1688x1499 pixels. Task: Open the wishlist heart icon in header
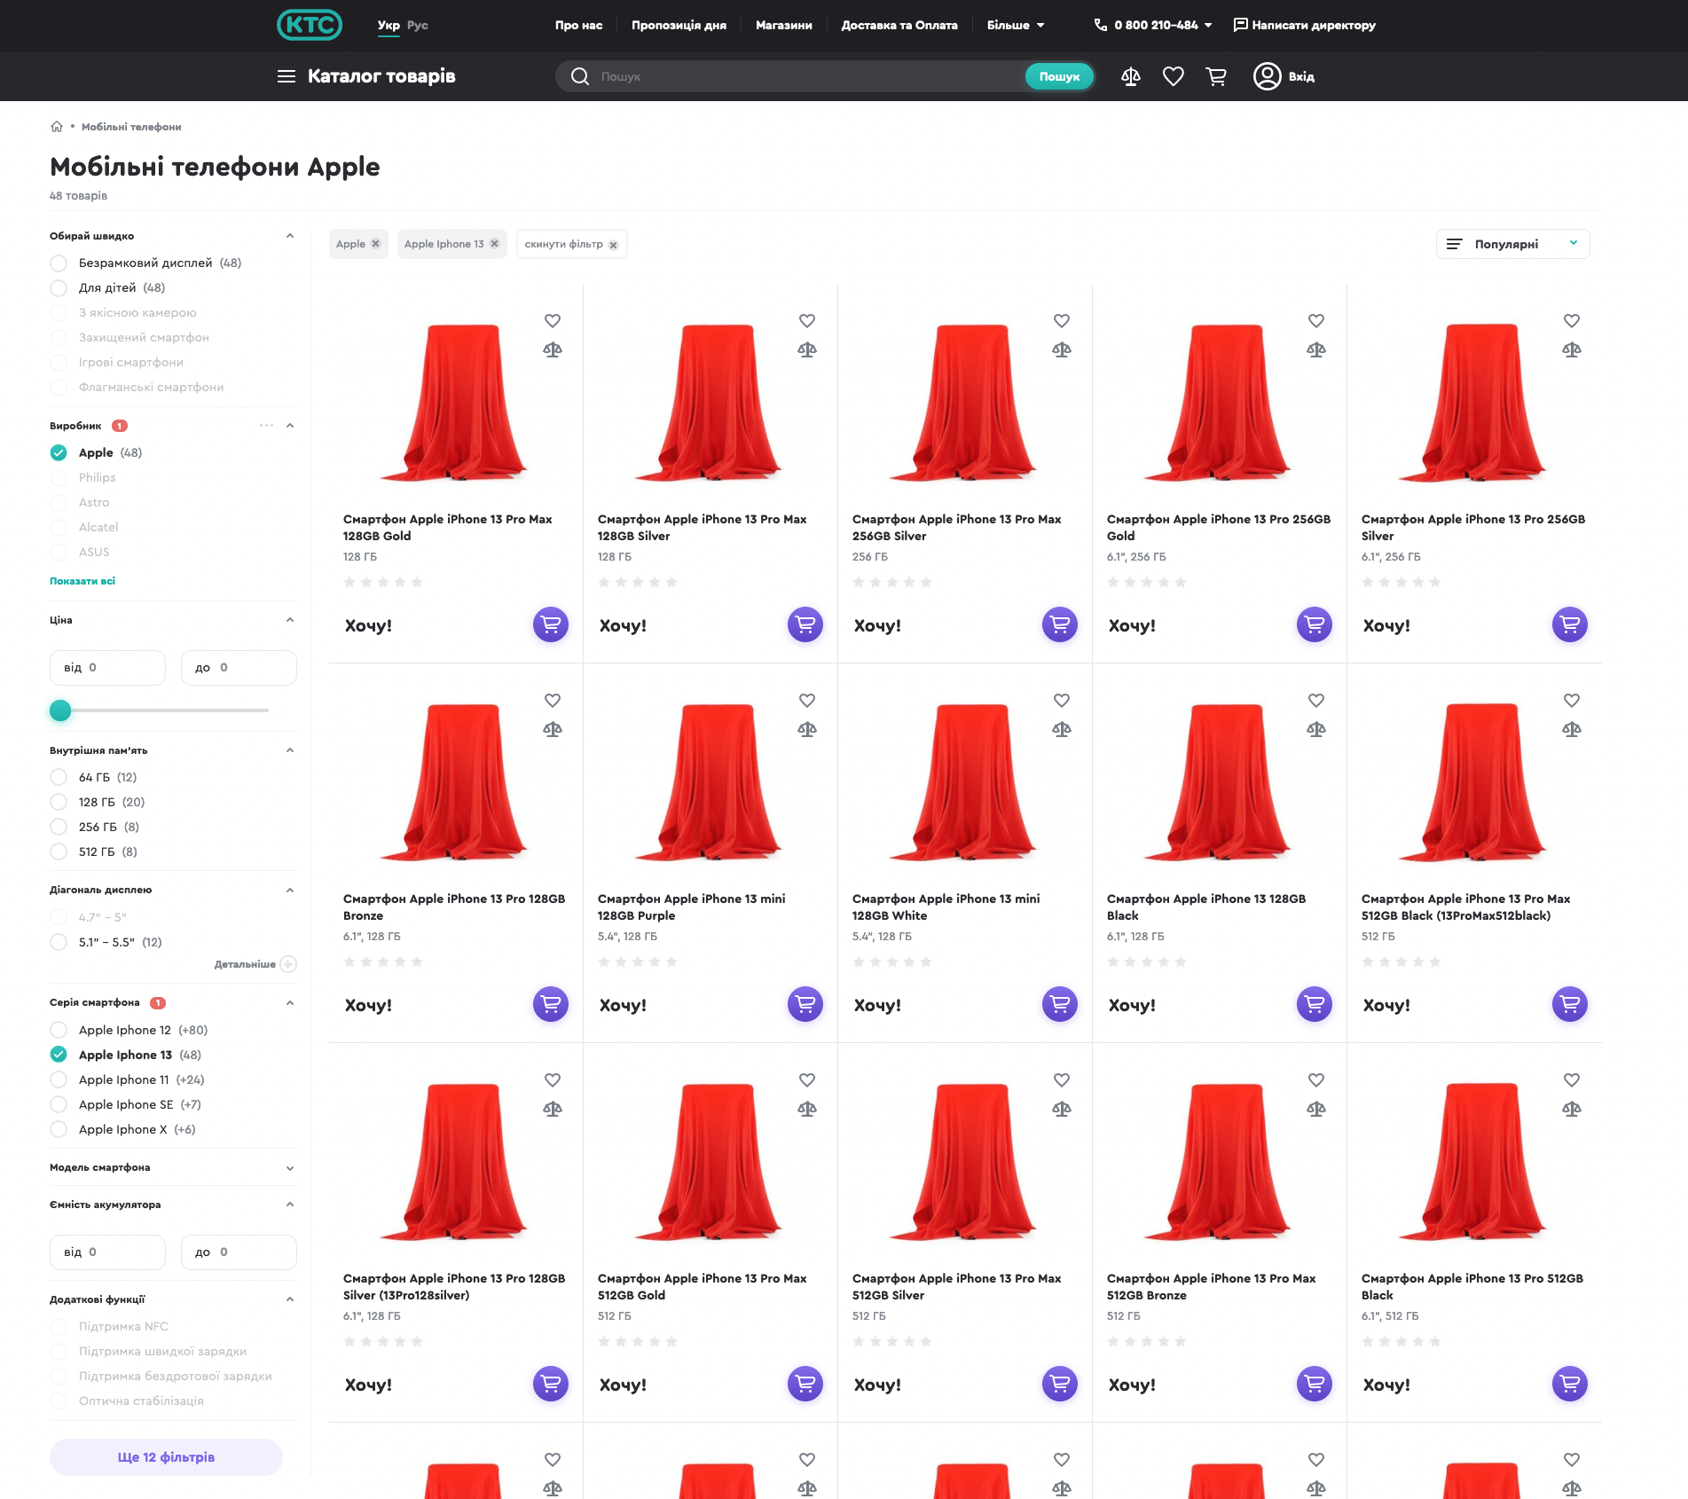coord(1173,76)
